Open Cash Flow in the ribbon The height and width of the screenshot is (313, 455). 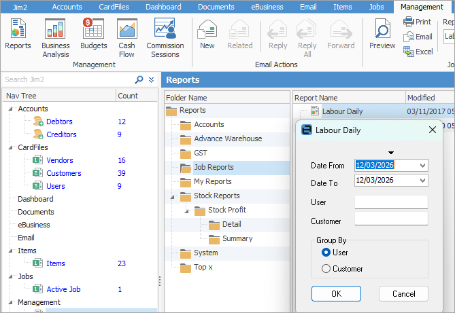point(127,37)
